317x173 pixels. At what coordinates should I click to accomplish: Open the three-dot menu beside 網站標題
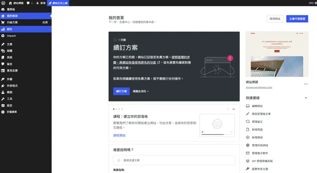[306, 84]
